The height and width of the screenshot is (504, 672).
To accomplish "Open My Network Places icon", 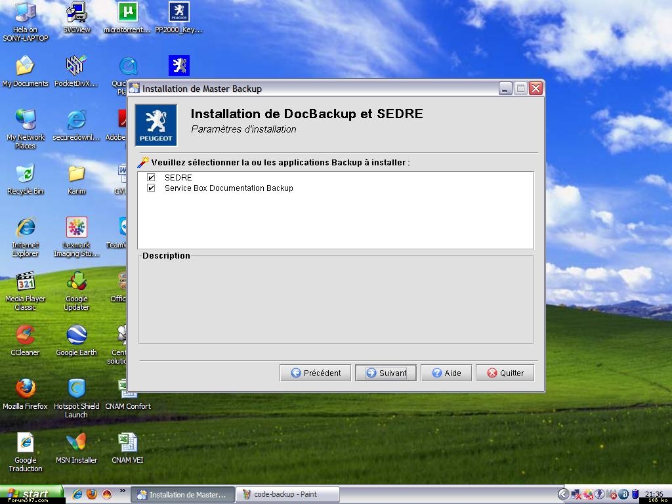I will tap(26, 129).
